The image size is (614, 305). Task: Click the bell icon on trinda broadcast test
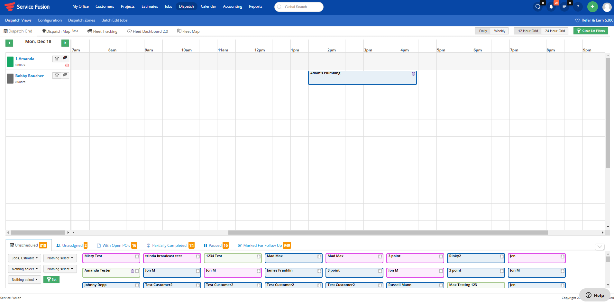click(x=198, y=256)
